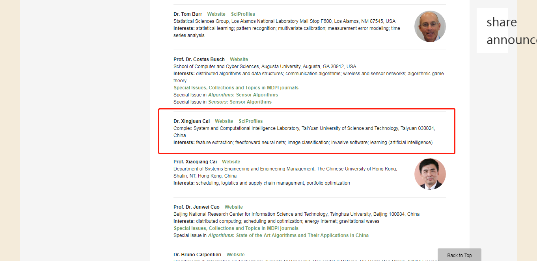Click Prof. Xiaoqiang Cai's profile photo
The height and width of the screenshot is (261, 537).
(430, 174)
